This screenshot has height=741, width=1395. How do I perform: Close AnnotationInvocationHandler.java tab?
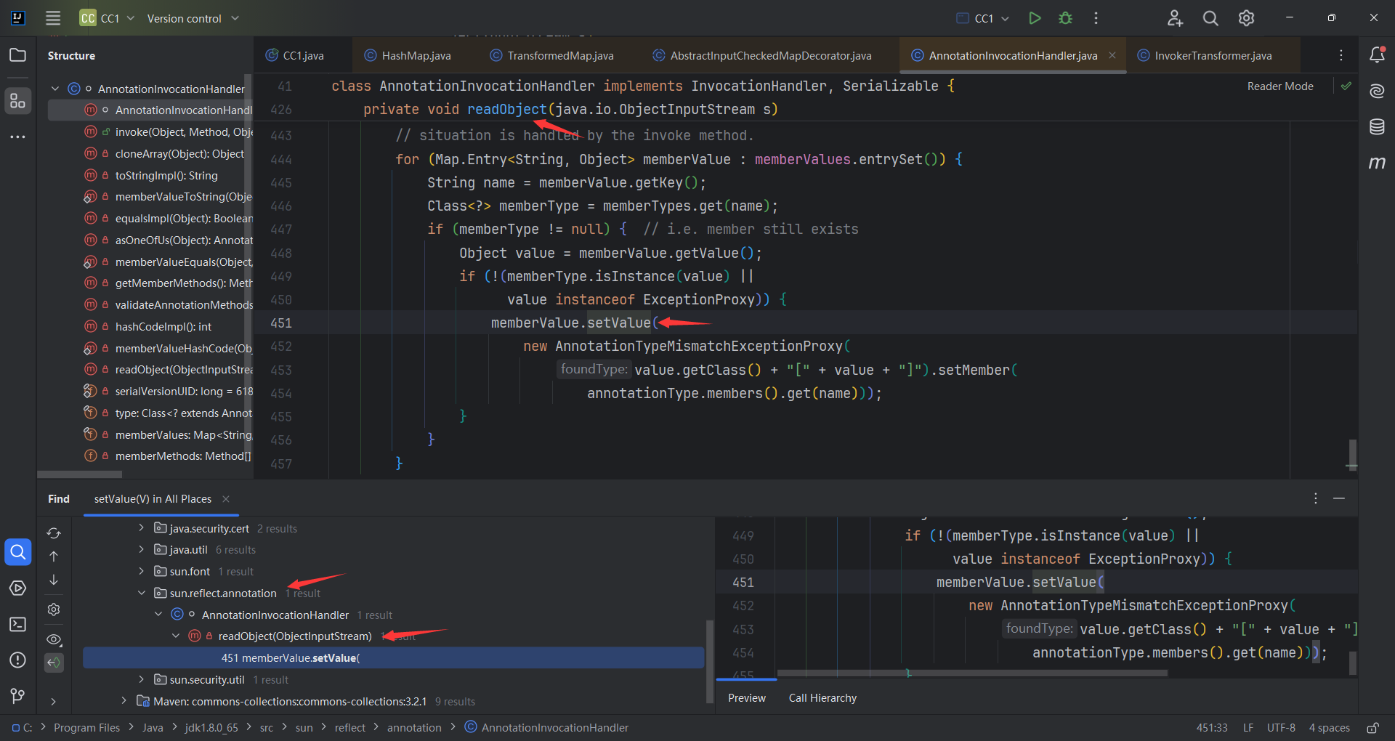(x=1112, y=55)
